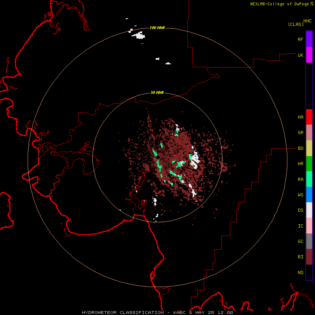The width and height of the screenshot is (315, 315).
Task: Select the GR pink legend swatch
Action: pos(309,133)
